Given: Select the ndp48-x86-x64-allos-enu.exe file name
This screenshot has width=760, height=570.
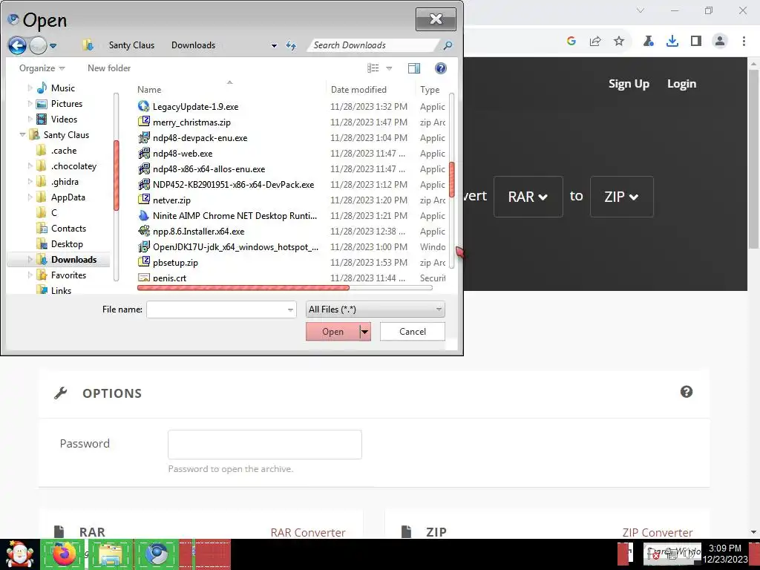Looking at the screenshot, I should (x=209, y=169).
